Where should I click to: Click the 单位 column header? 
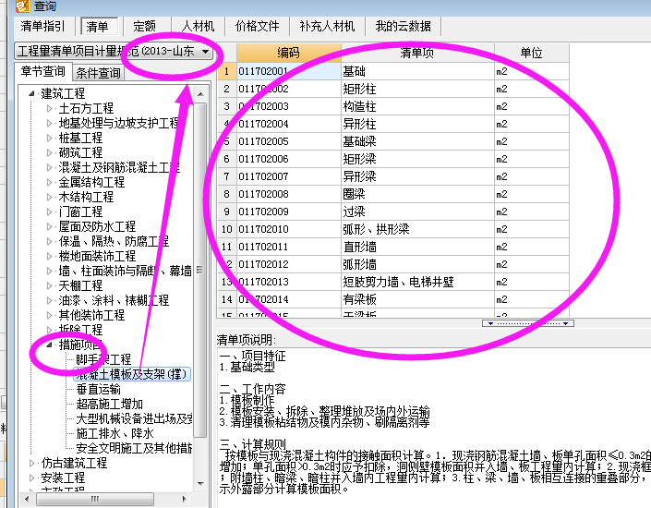(x=532, y=53)
